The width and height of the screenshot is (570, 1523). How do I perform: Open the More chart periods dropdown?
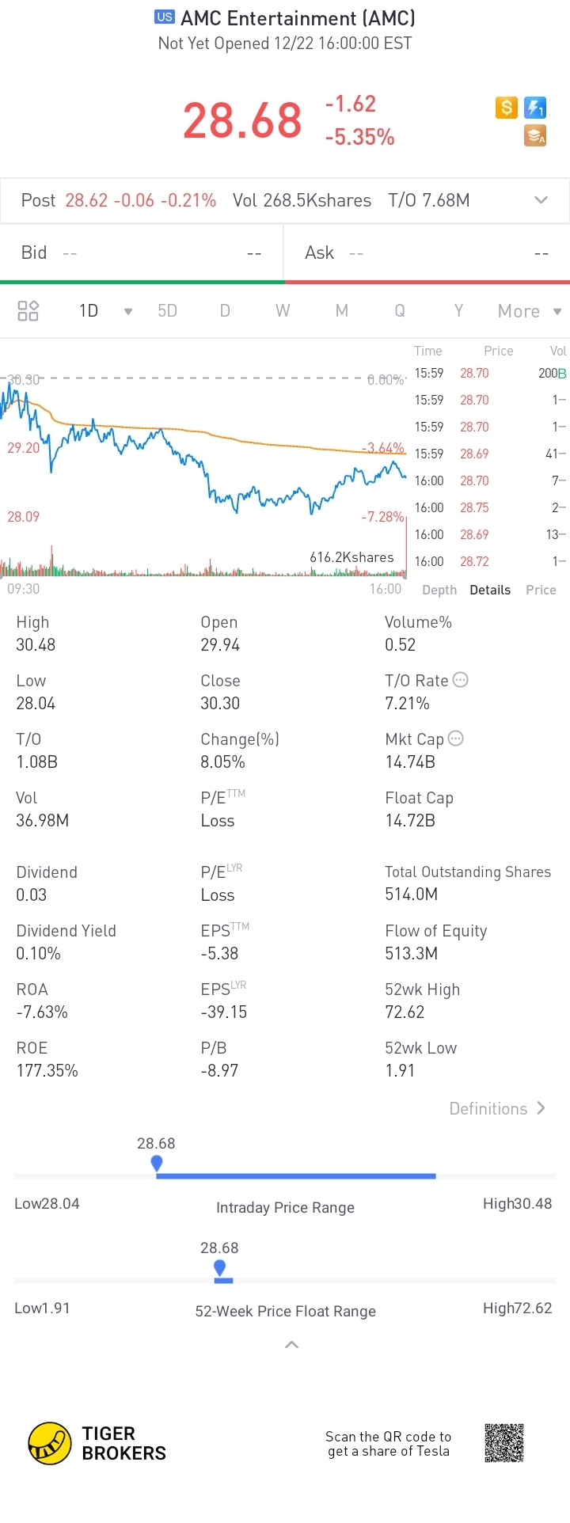coord(530,311)
